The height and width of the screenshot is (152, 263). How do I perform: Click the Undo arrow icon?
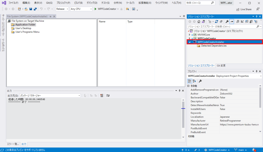pyautogui.click(x=41, y=9)
